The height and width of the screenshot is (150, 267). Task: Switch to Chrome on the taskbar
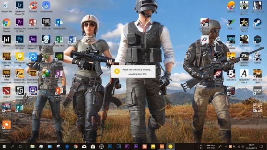point(76,146)
